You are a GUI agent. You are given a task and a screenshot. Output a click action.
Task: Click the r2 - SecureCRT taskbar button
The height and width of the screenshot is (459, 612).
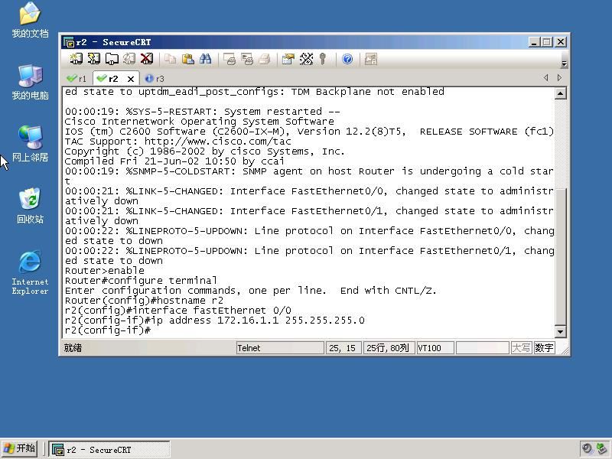coord(109,449)
